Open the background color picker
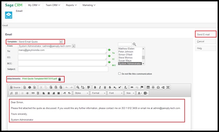 146,93
